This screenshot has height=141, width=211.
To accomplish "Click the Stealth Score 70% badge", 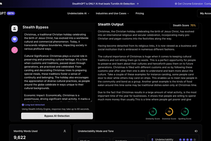I will (184, 25).
